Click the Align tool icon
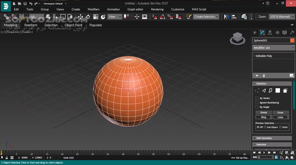Image resolution: width=296 pixels, height=165 pixels. pyautogui.click(x=234, y=17)
